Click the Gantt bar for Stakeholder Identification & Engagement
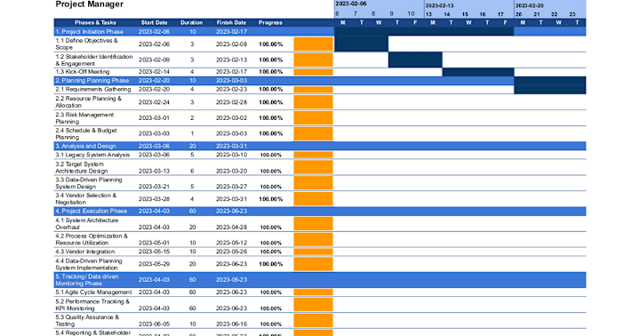640x336 pixels. (x=415, y=60)
